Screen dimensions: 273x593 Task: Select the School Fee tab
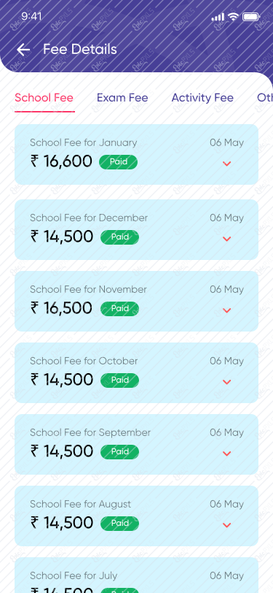tap(44, 98)
